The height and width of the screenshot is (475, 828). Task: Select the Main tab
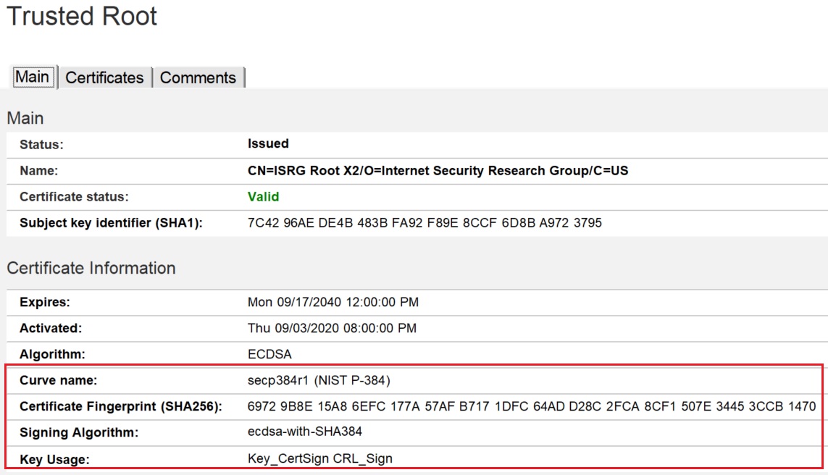point(32,76)
